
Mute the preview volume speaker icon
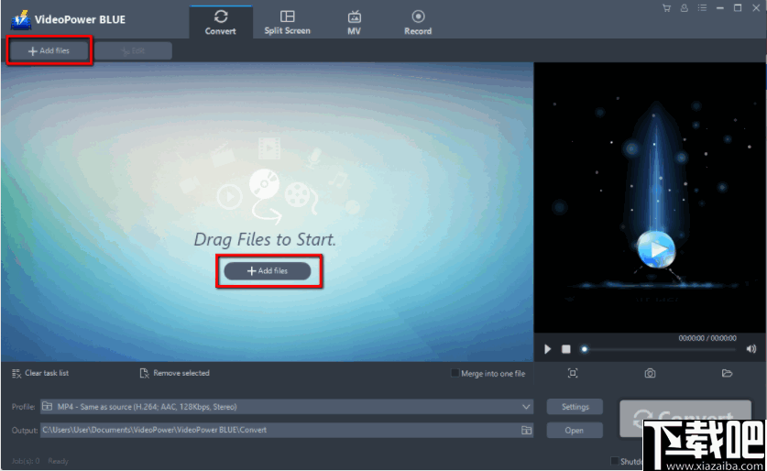click(751, 349)
